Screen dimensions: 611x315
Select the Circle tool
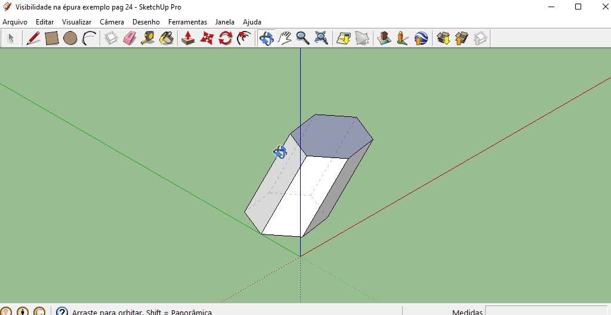click(70, 38)
